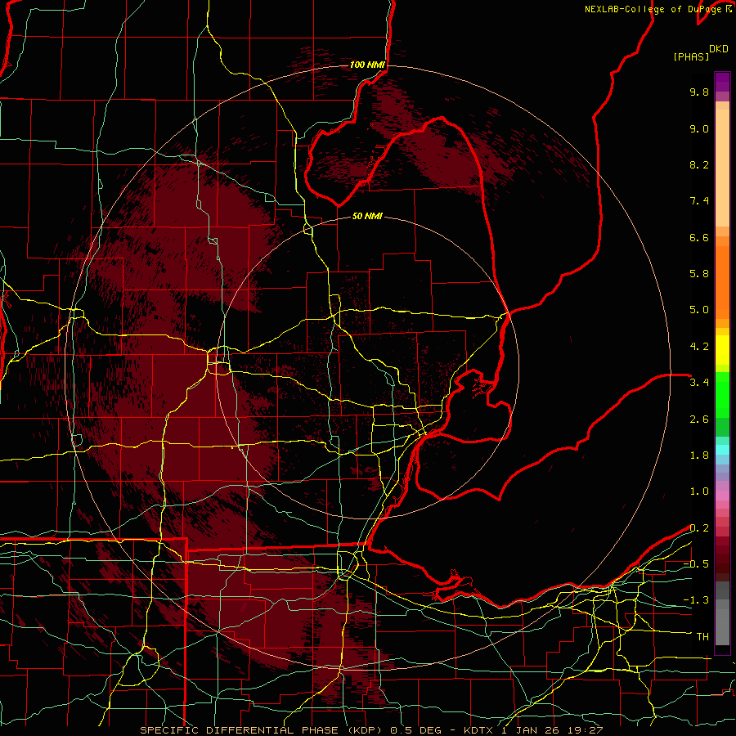
Task: Click the bright green segment of the color bar
Action: point(722,394)
